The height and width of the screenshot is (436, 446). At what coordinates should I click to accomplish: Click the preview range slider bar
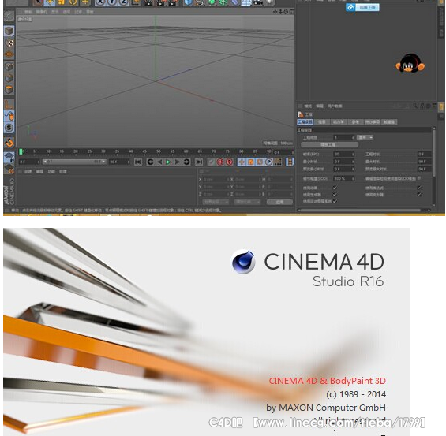(74, 162)
